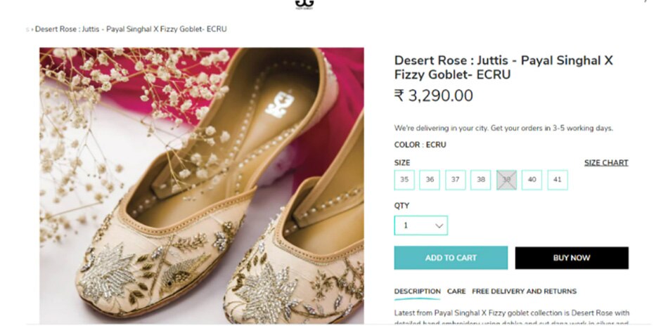Click the COLOR : ECRU label
The height and width of the screenshot is (335, 668).
420,145
